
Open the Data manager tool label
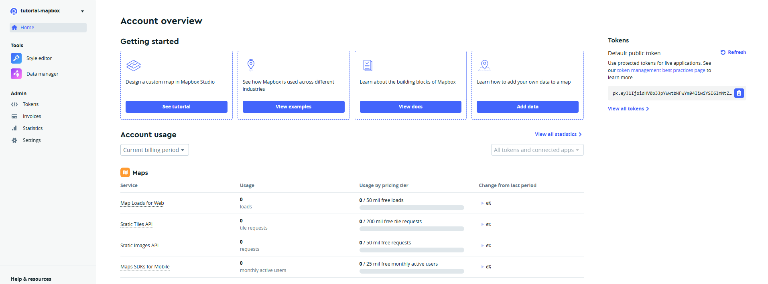coord(43,74)
